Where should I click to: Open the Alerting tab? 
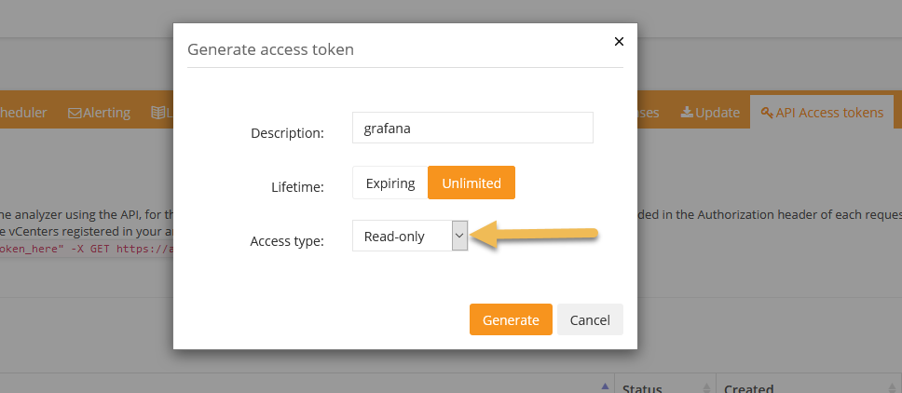click(x=99, y=113)
